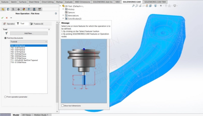Open the DisplayManager color ball icon

pos(24,9)
